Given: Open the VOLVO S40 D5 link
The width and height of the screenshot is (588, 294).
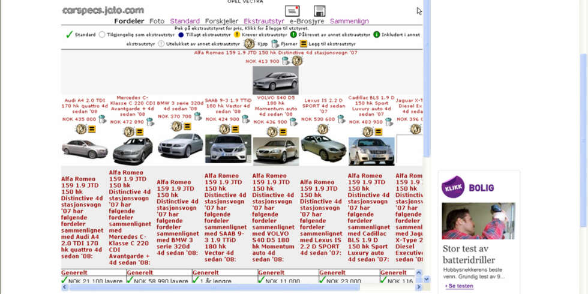Looking at the screenshot, I should pos(276,106).
